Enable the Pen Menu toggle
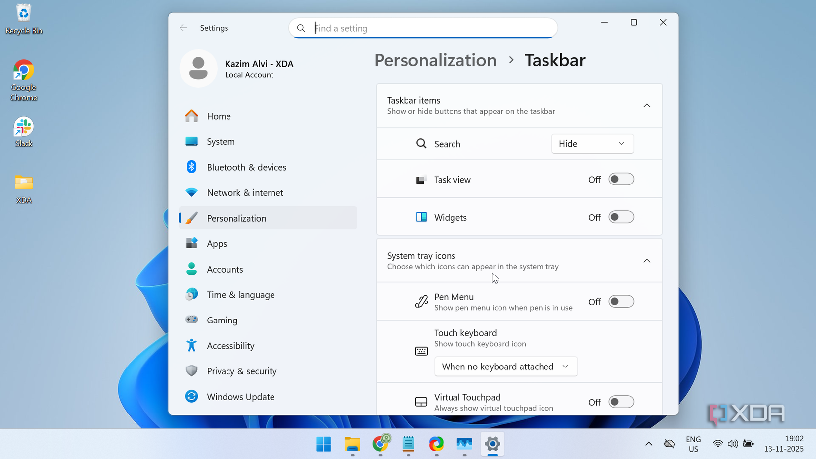 [621, 302]
